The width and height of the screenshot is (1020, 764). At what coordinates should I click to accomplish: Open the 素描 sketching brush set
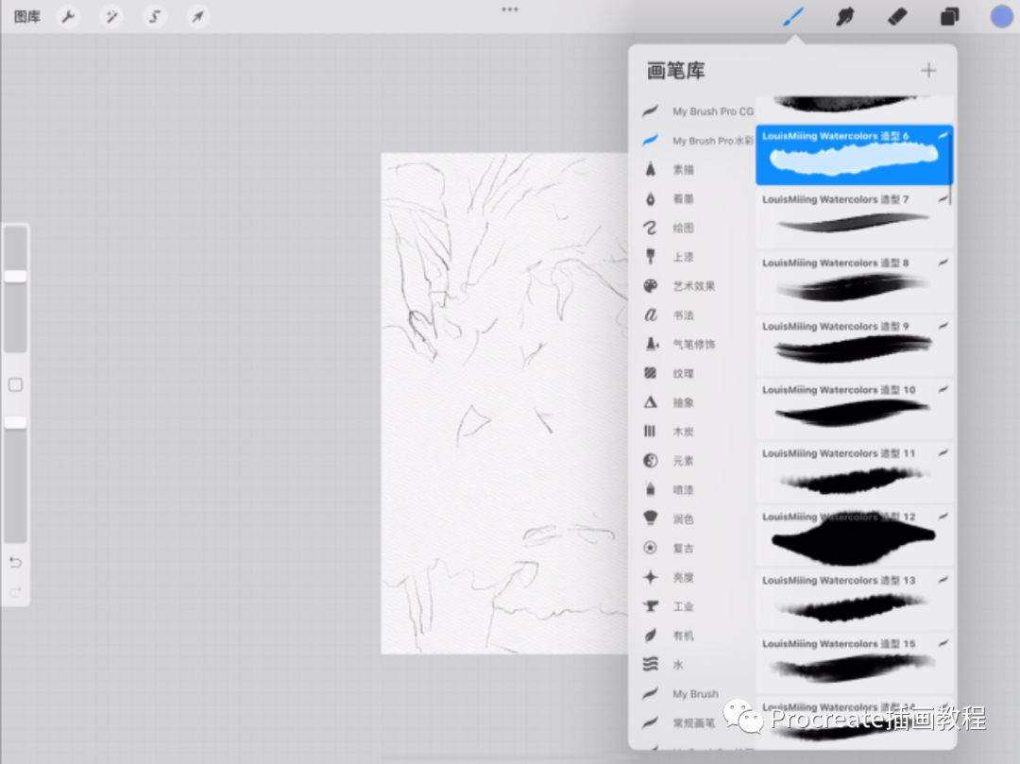tap(668, 170)
